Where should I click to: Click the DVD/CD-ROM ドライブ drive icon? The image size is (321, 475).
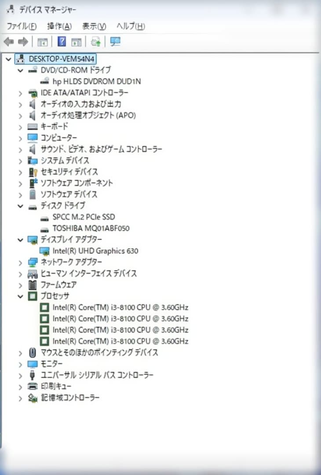(33, 70)
